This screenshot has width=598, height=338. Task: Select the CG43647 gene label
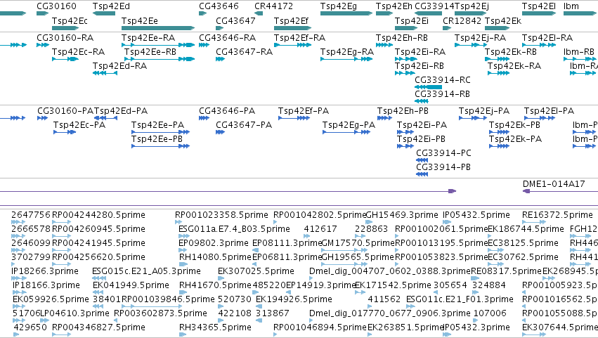pyautogui.click(x=235, y=20)
